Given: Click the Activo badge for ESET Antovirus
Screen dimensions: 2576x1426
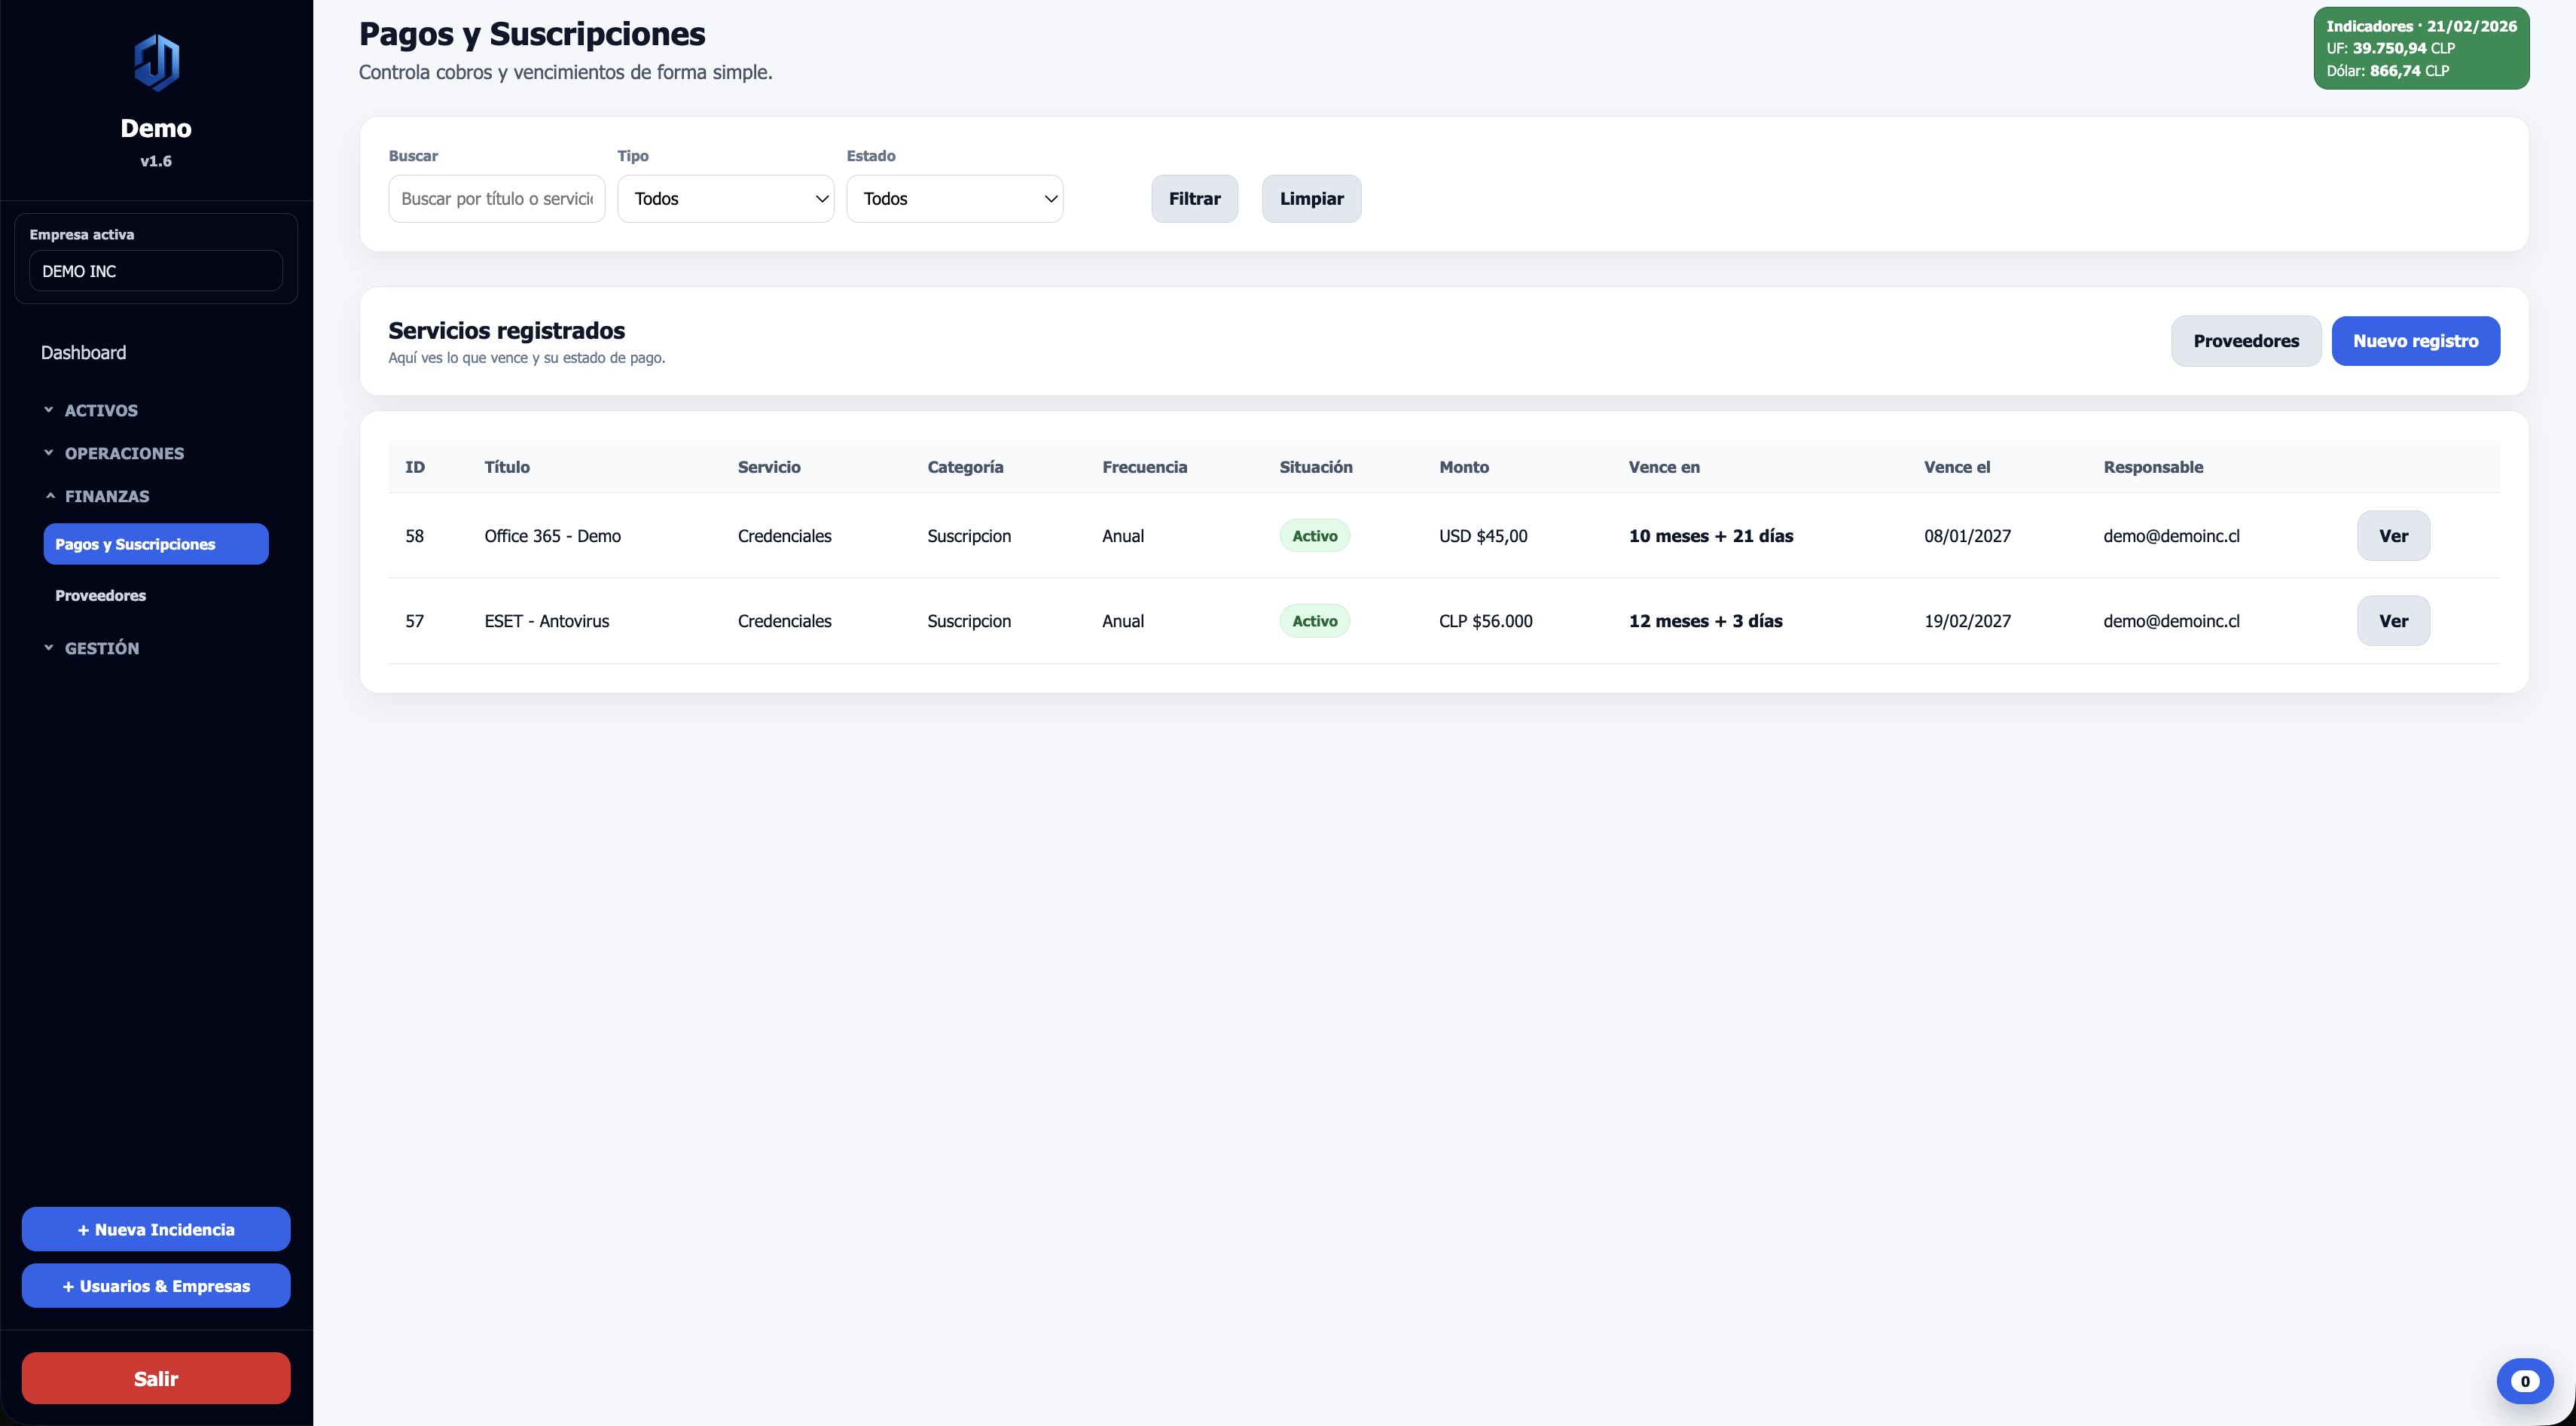Looking at the screenshot, I should (x=1314, y=620).
